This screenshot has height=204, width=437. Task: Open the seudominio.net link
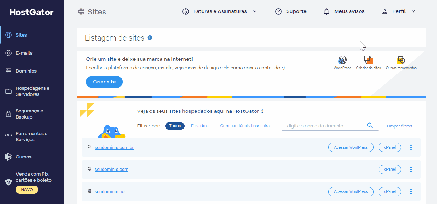110,192
